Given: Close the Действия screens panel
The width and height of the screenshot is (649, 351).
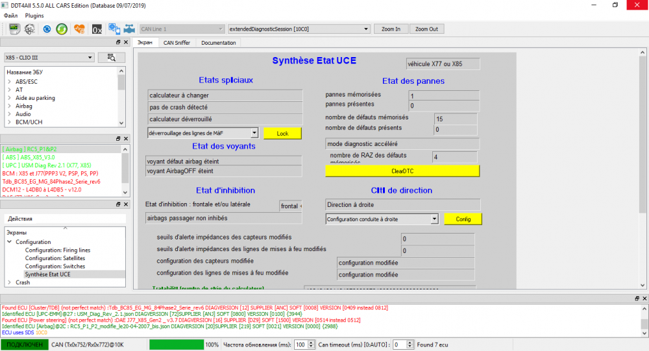Looking at the screenshot, I should click(126, 204).
